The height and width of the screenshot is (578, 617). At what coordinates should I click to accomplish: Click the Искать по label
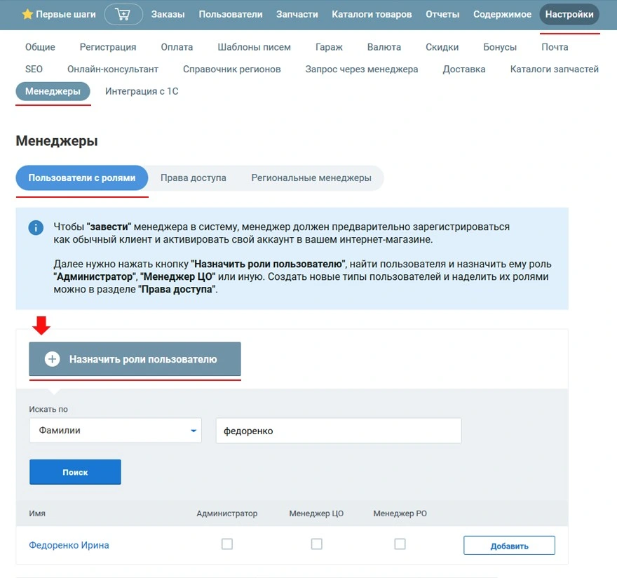pyautogui.click(x=48, y=410)
